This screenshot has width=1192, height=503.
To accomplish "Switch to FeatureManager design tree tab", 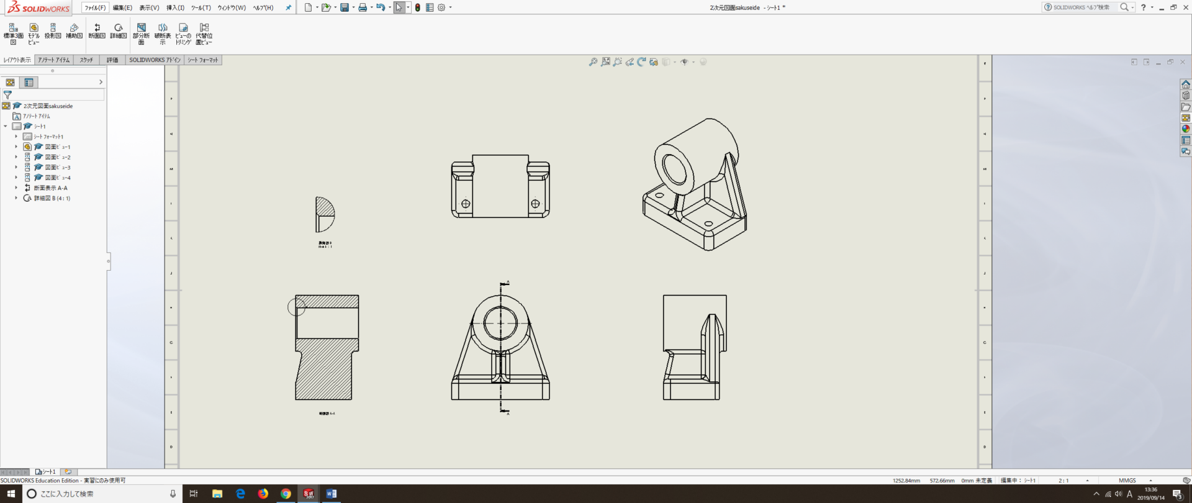I will [x=10, y=82].
